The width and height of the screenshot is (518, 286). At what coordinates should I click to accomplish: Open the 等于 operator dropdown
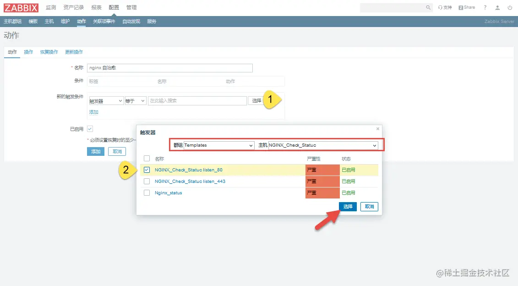pyautogui.click(x=136, y=101)
